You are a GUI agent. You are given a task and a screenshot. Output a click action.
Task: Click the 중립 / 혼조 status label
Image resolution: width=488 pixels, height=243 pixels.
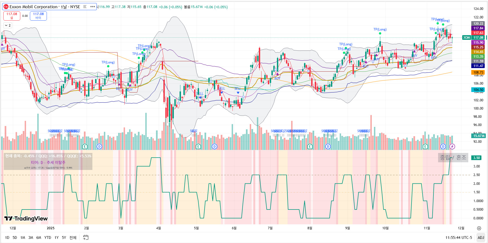[x=453, y=157]
